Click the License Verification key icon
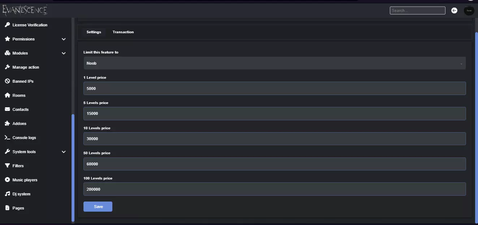 click(x=7, y=25)
